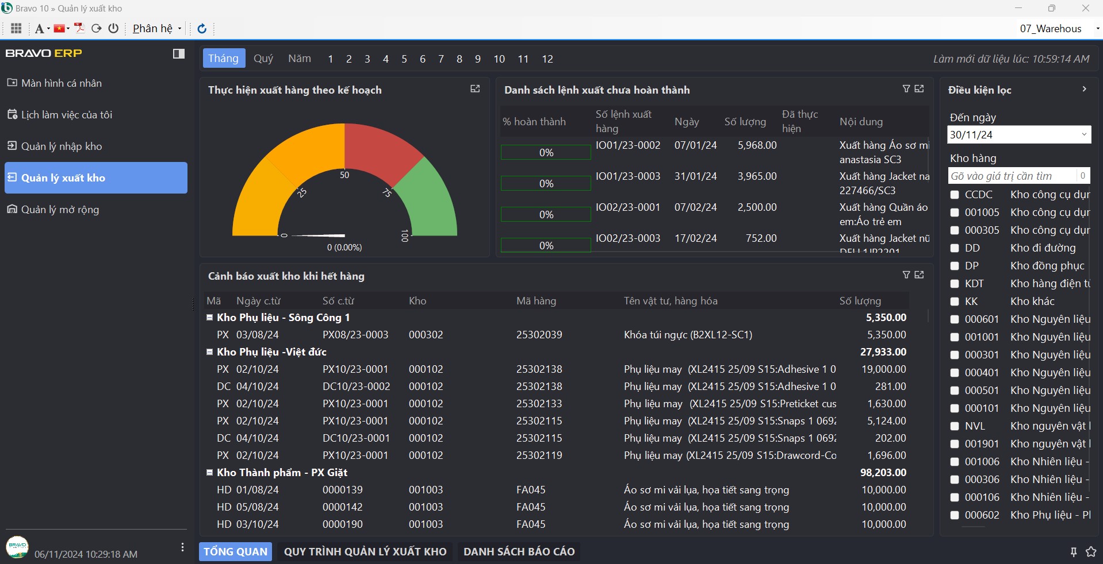The height and width of the screenshot is (564, 1103).
Task: Click the power shutdown icon
Action: click(x=113, y=28)
